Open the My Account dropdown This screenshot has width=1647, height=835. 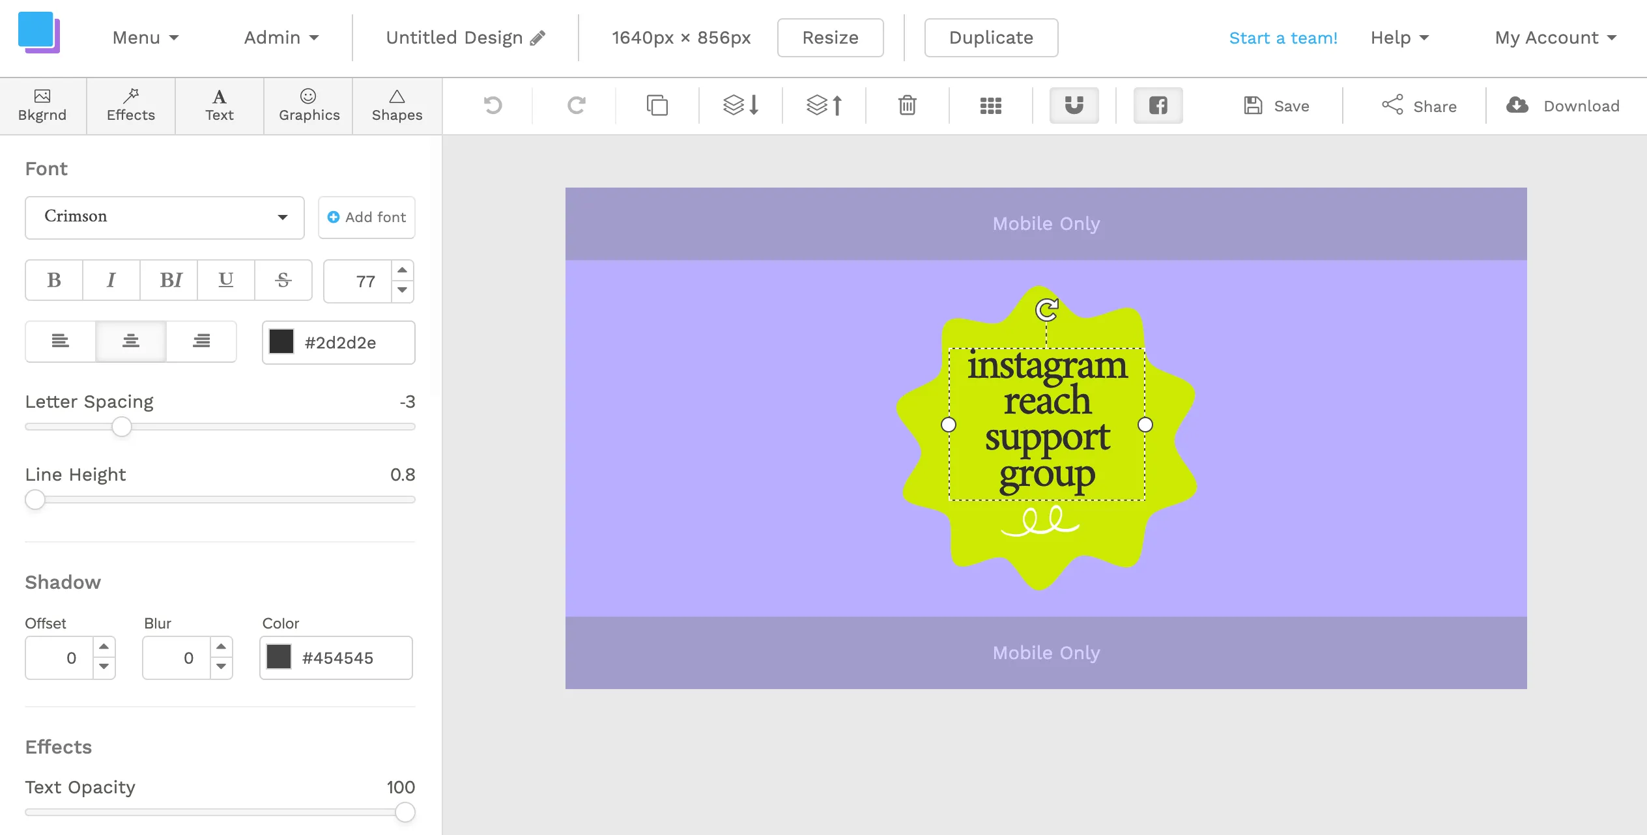click(x=1556, y=38)
